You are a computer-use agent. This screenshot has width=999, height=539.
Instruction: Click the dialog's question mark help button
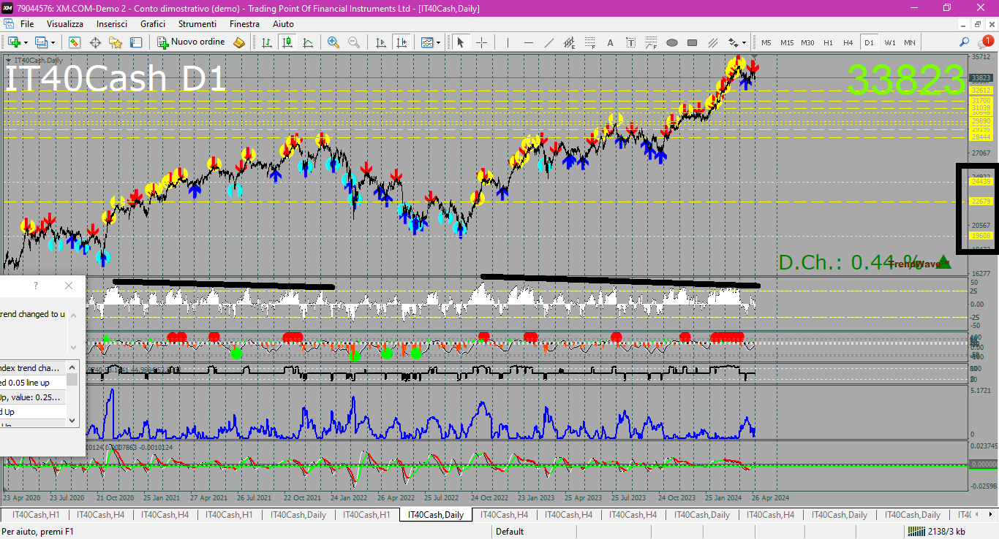[x=36, y=286]
